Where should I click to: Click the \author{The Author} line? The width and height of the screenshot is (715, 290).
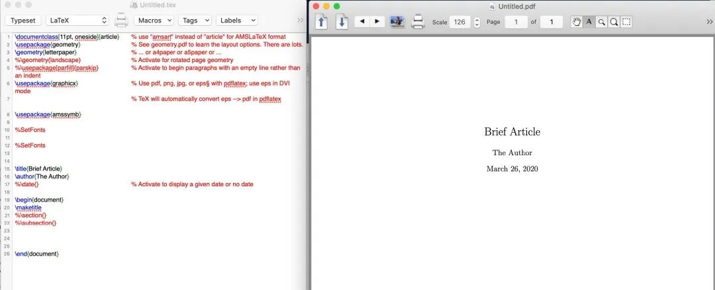click(42, 176)
